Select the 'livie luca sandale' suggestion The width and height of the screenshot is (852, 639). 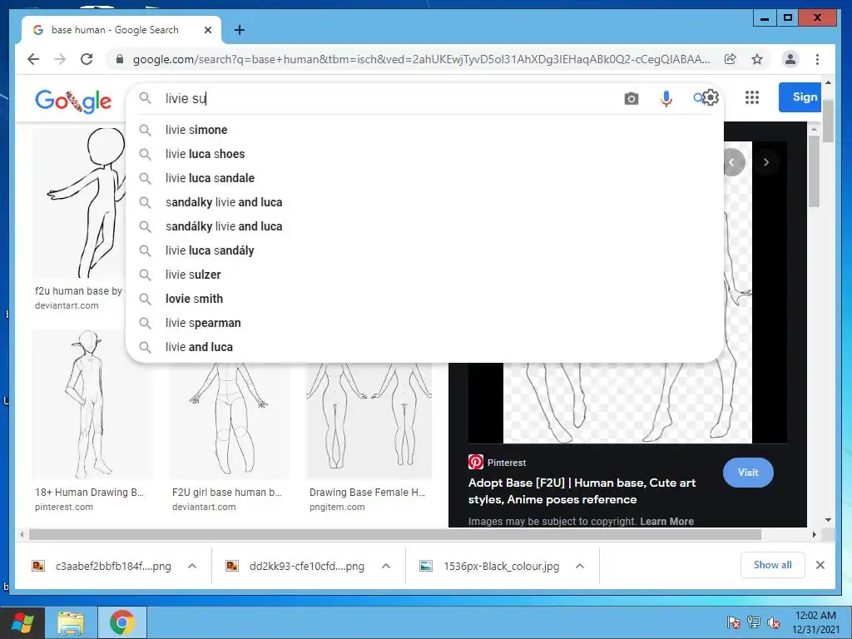click(x=424, y=178)
